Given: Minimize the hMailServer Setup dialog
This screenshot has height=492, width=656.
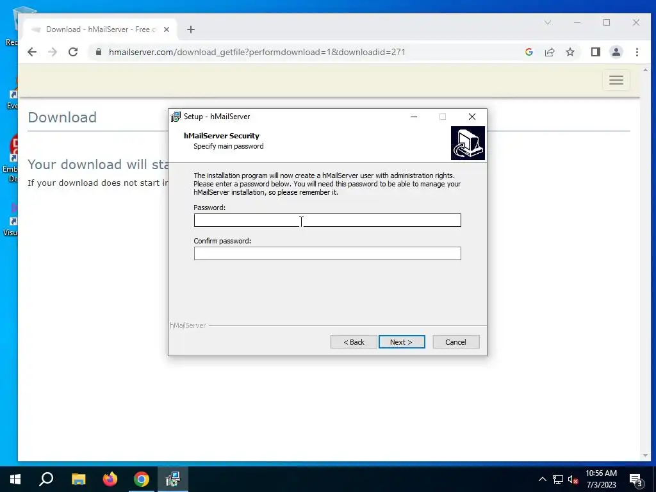Looking at the screenshot, I should pos(414,117).
